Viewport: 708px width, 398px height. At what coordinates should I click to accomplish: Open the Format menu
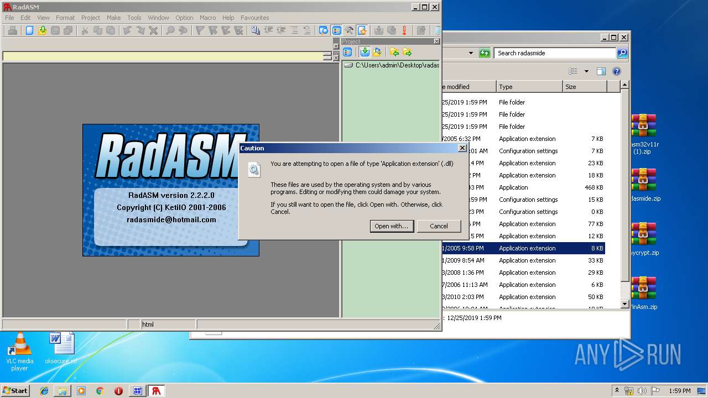(x=65, y=18)
